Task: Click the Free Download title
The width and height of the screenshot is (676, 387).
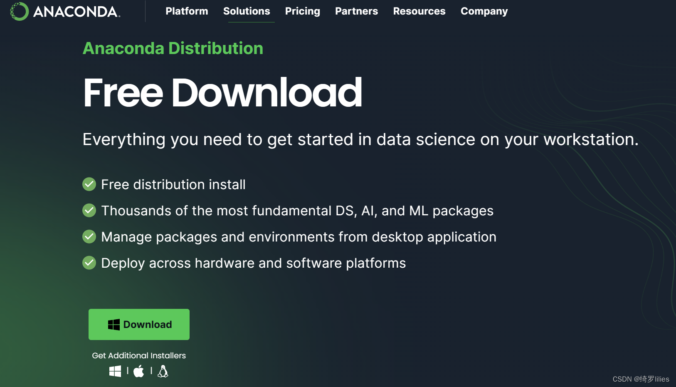Action: coord(222,92)
